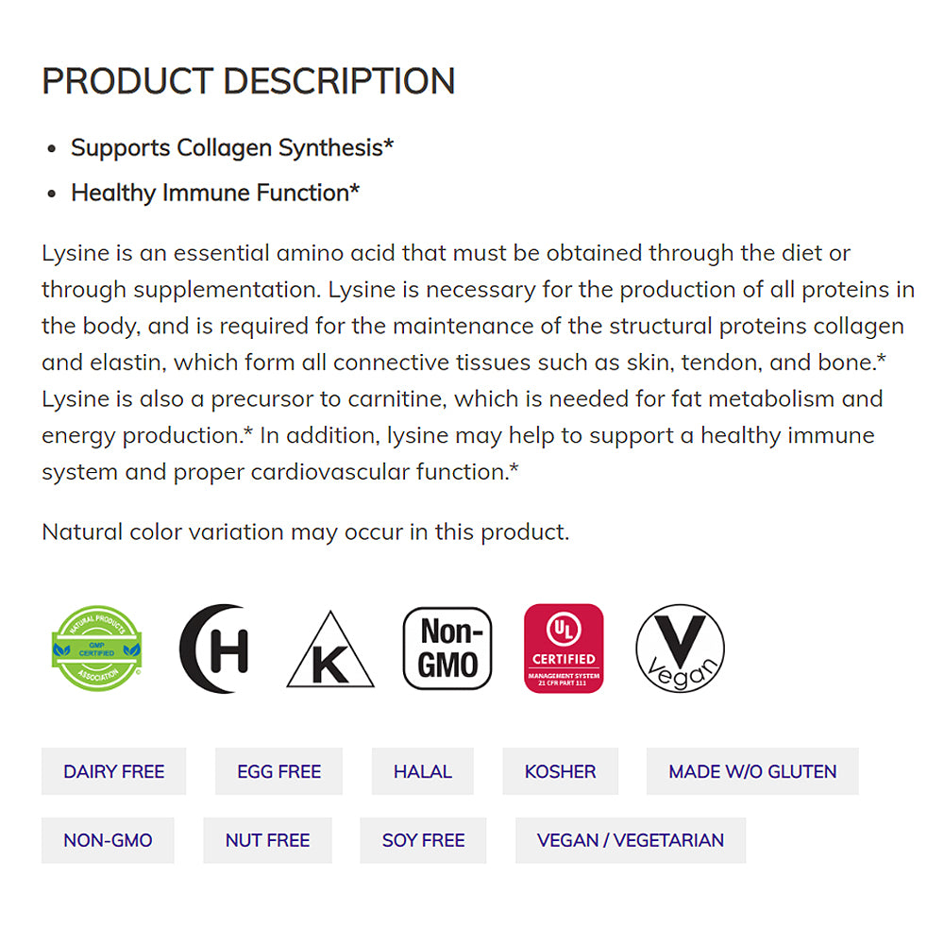Screen dimensions: 944x944
Task: Click the SOY FREE tag button
Action: tap(424, 840)
